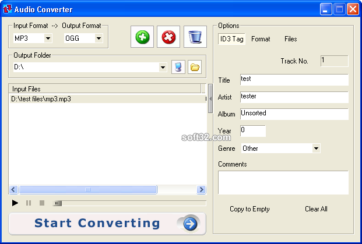Switch to the Format tab

coord(261,39)
